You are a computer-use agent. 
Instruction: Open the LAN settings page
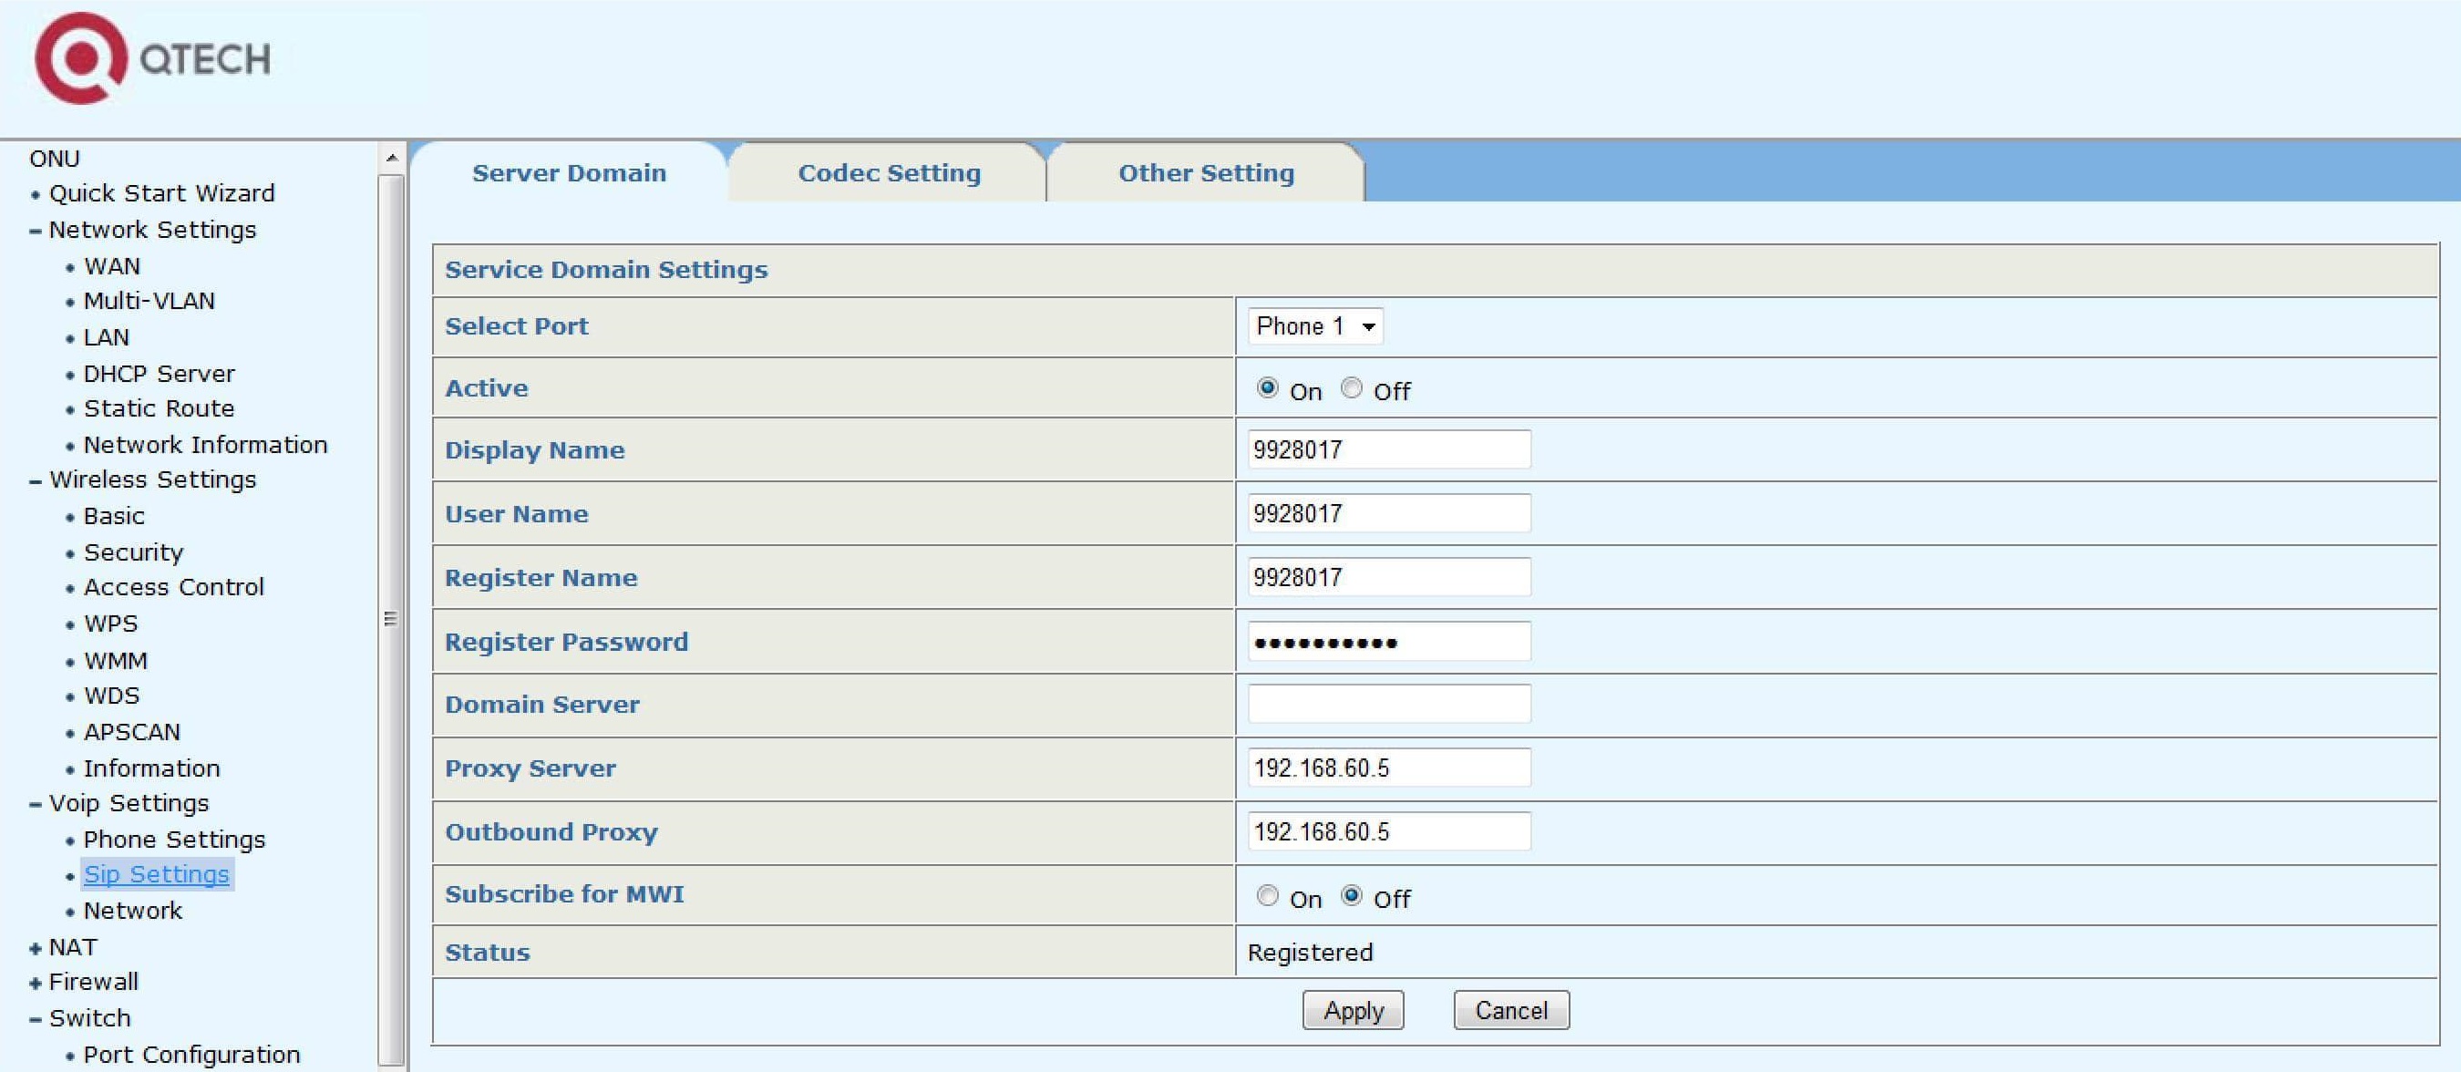click(x=106, y=338)
